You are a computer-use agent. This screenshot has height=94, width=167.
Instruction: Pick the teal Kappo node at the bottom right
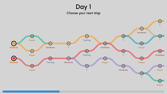pyautogui.click(x=160, y=81)
